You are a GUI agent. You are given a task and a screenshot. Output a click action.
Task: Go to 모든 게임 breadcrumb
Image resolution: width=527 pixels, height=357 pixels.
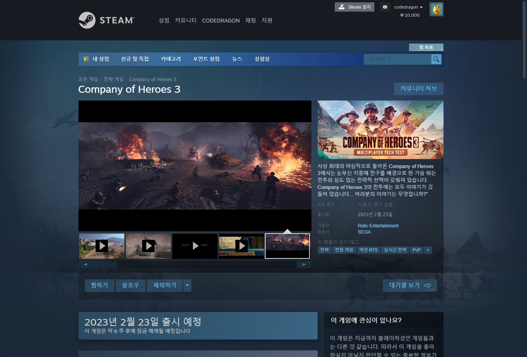88,79
